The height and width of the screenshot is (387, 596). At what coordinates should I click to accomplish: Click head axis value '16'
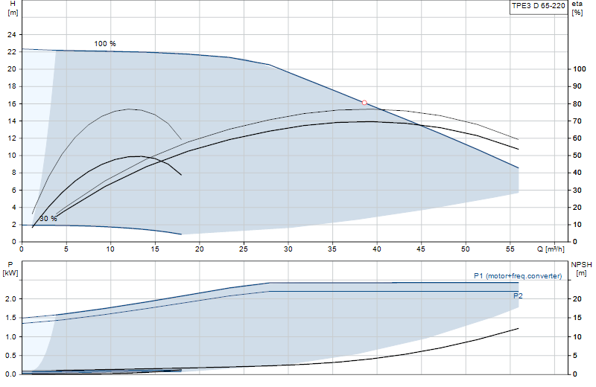(12, 103)
